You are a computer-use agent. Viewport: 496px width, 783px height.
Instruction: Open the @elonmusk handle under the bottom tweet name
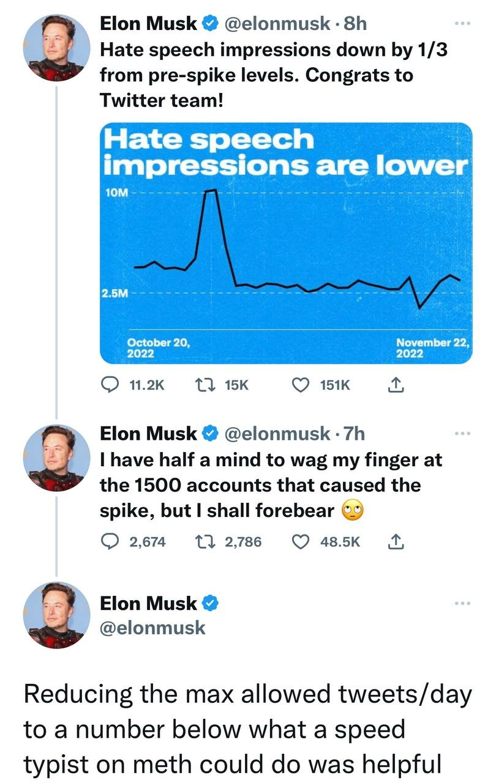click(x=152, y=628)
